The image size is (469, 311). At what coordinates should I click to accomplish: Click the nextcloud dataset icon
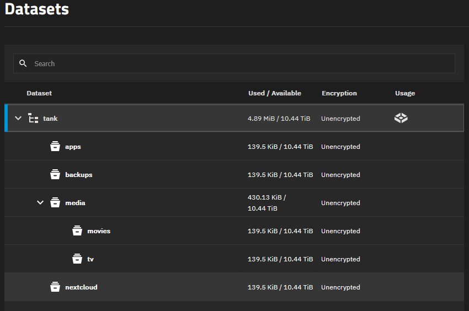pyautogui.click(x=55, y=287)
